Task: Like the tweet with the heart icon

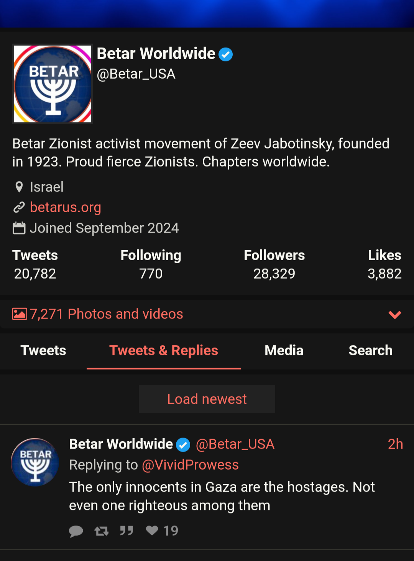Action: tap(152, 530)
